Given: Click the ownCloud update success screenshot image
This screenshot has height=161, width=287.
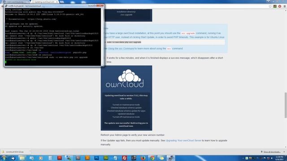Looking at the screenshot, I should (x=126, y=98).
